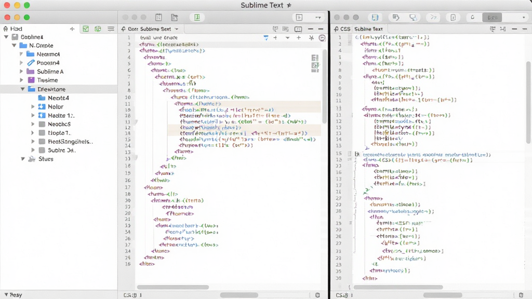Click the asterisk-like icon on editor line 1
Screen dimensions: 532x299
(311, 37)
